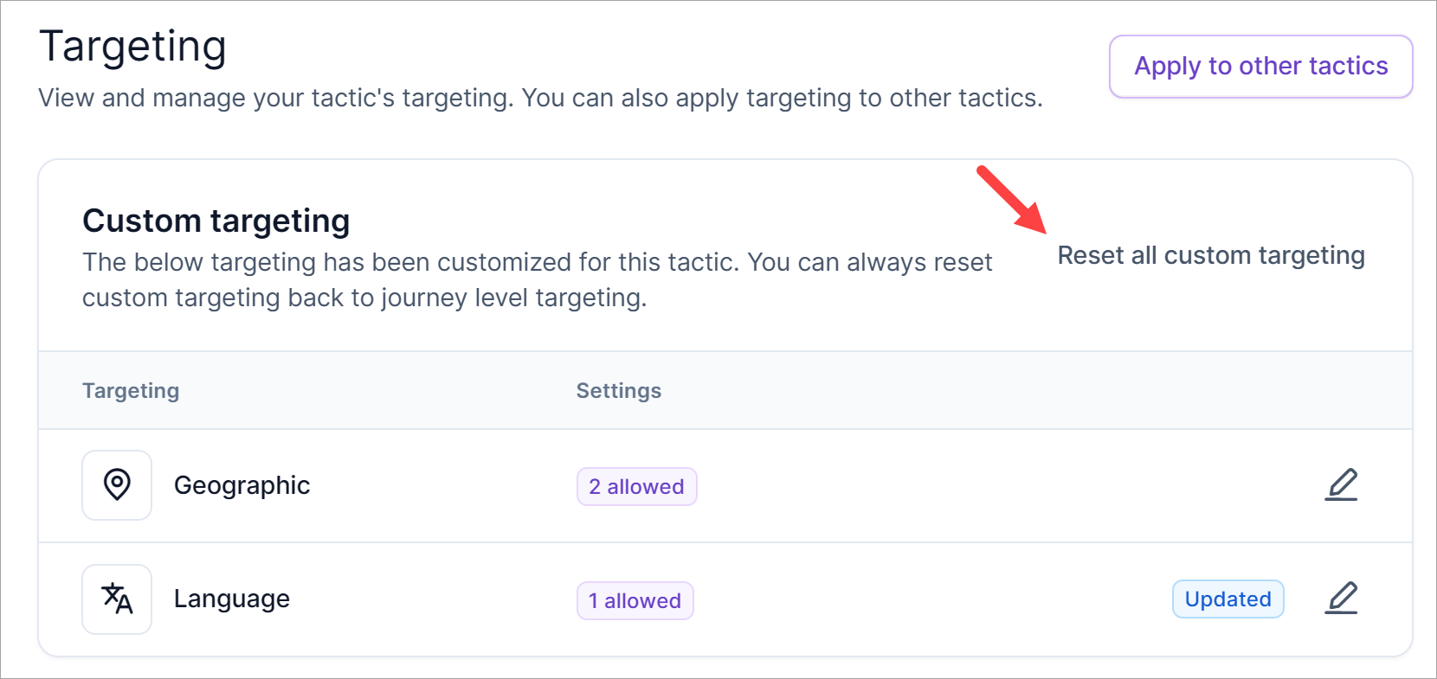1437x679 pixels.
Task: Click Reset all custom targeting link
Action: (1210, 256)
